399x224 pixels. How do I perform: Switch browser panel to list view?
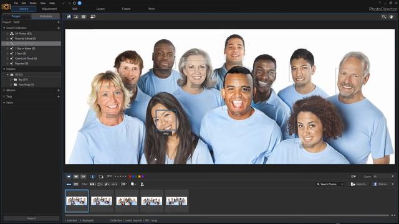pos(76,184)
